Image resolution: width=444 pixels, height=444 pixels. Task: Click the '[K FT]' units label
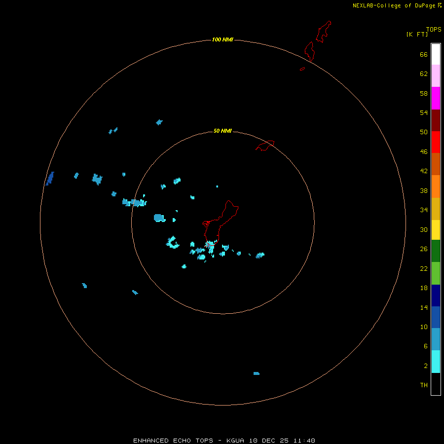(x=417, y=35)
